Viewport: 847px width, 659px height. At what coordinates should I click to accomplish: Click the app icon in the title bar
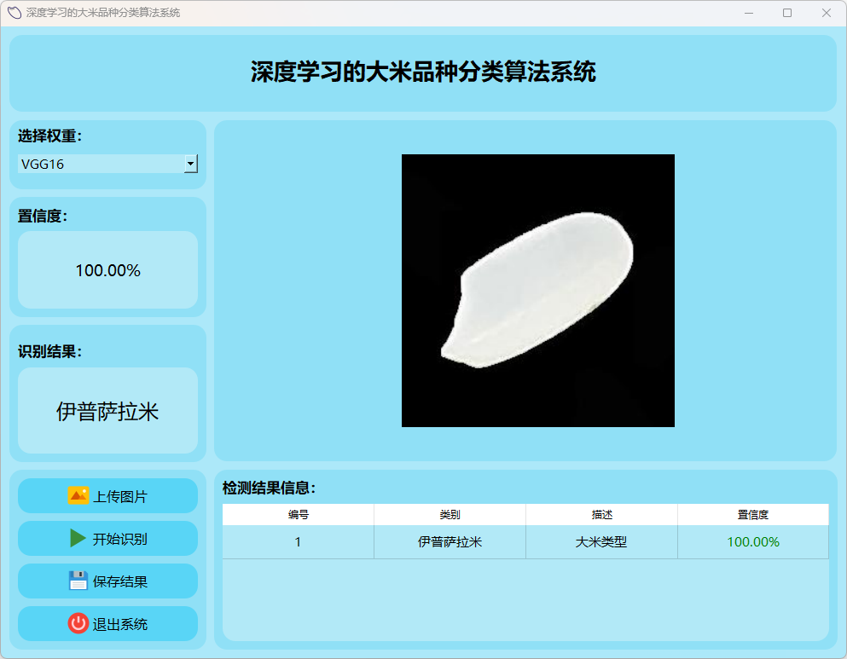(x=14, y=13)
